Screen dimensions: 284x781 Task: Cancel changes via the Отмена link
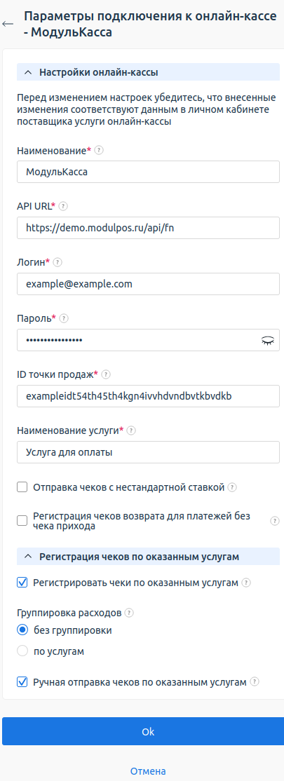point(148,771)
